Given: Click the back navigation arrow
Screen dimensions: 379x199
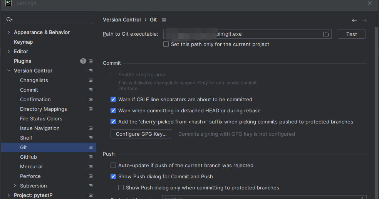Looking at the screenshot, I should coord(354,20).
